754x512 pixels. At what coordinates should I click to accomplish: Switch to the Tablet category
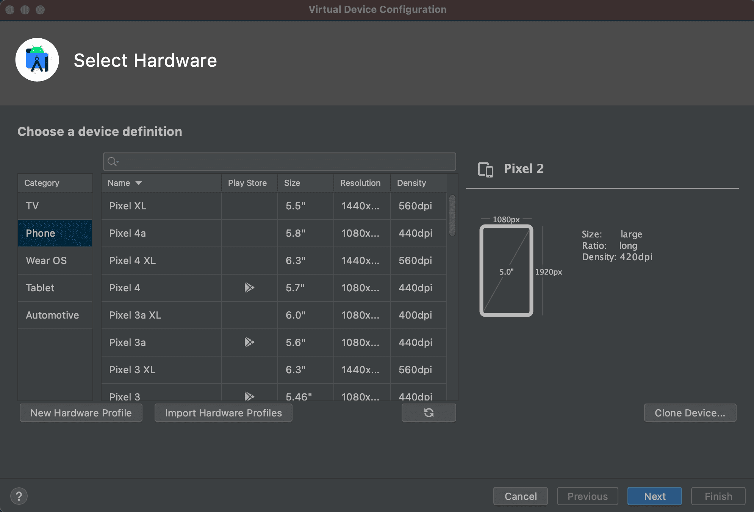click(x=55, y=288)
